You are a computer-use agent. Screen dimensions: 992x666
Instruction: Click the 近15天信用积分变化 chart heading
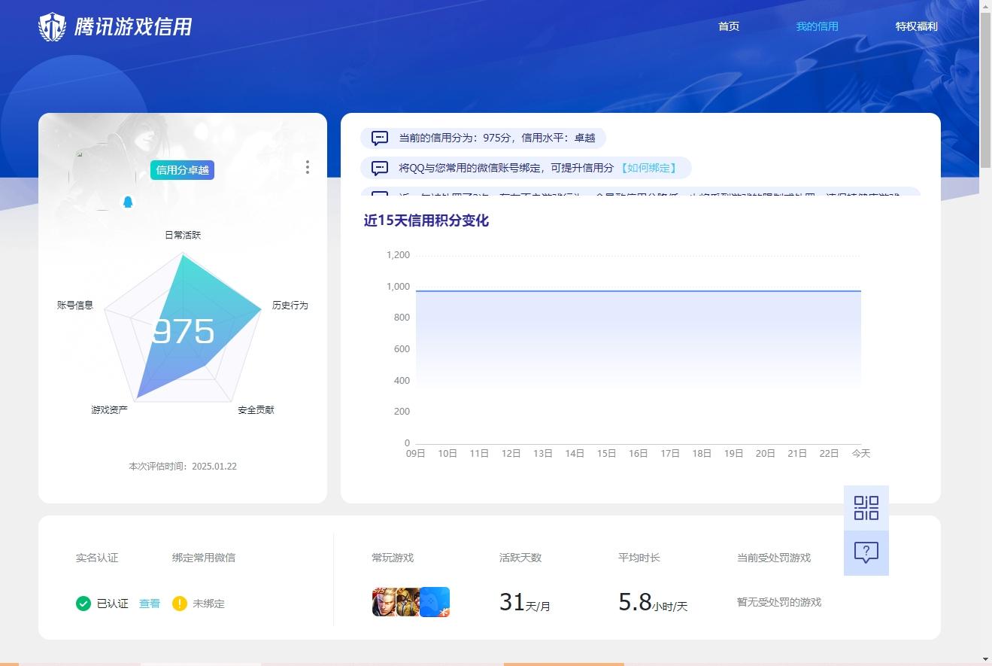tap(426, 220)
